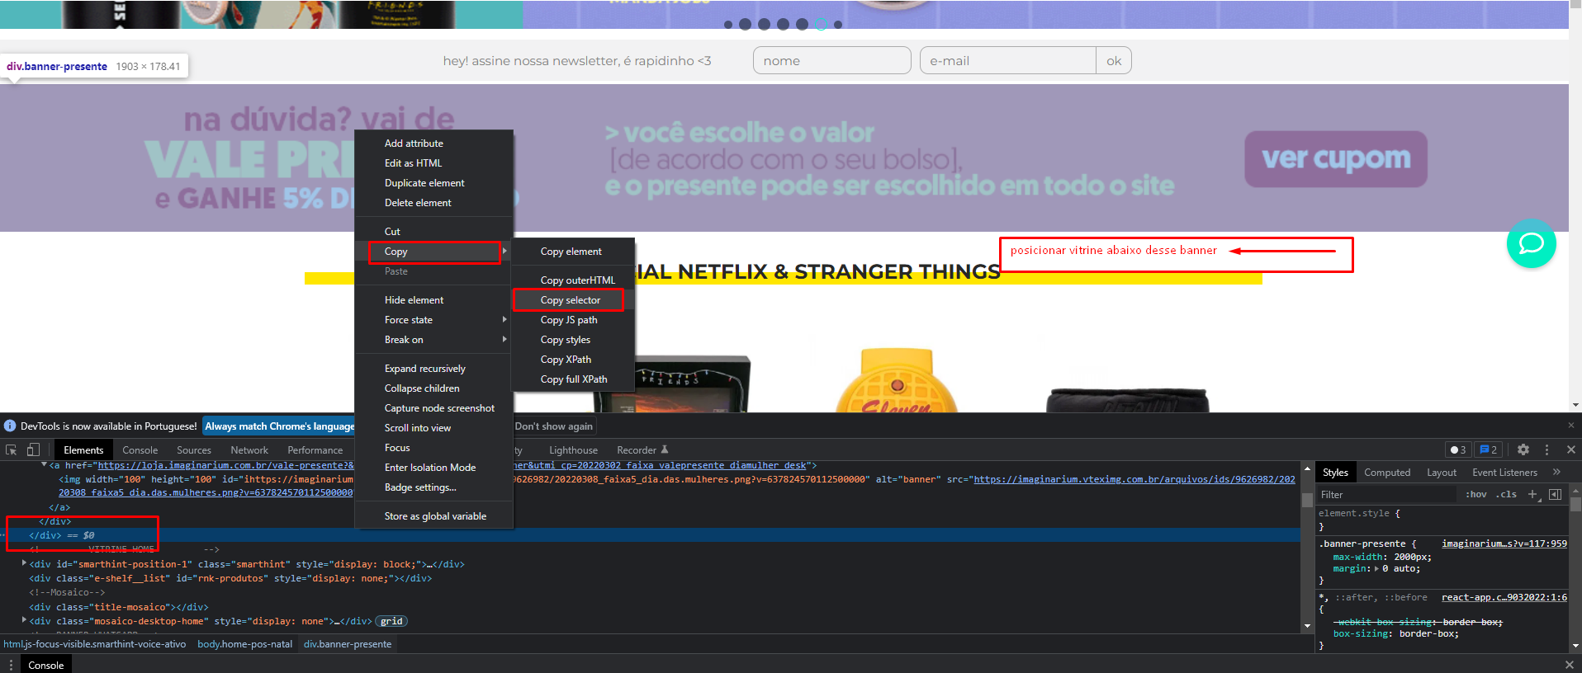The width and height of the screenshot is (1582, 673).
Task: Choose Copy XPath option
Action: click(573, 360)
